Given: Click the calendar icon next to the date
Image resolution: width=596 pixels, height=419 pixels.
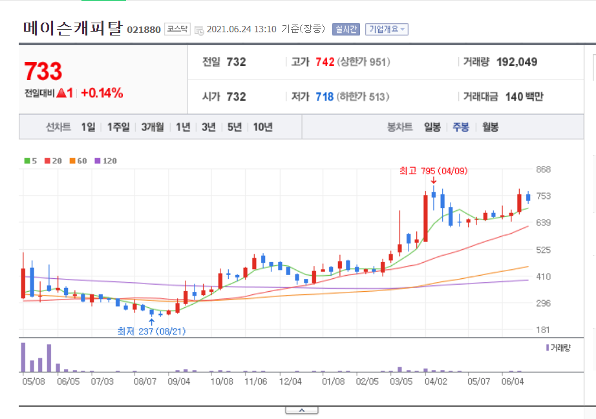Looking at the screenshot, I should coord(199,30).
